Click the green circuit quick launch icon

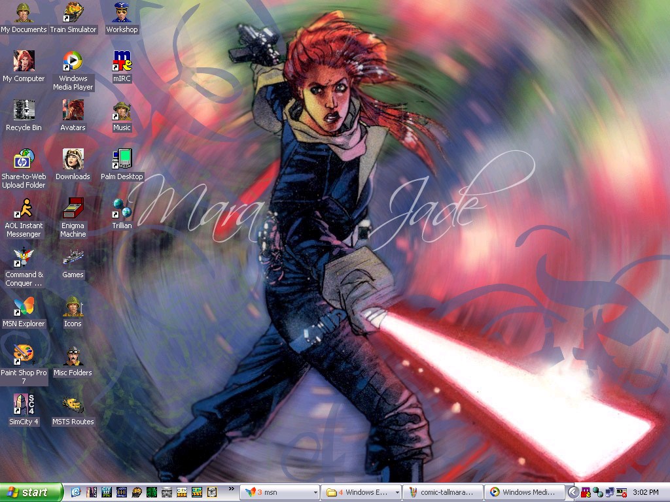152,492
